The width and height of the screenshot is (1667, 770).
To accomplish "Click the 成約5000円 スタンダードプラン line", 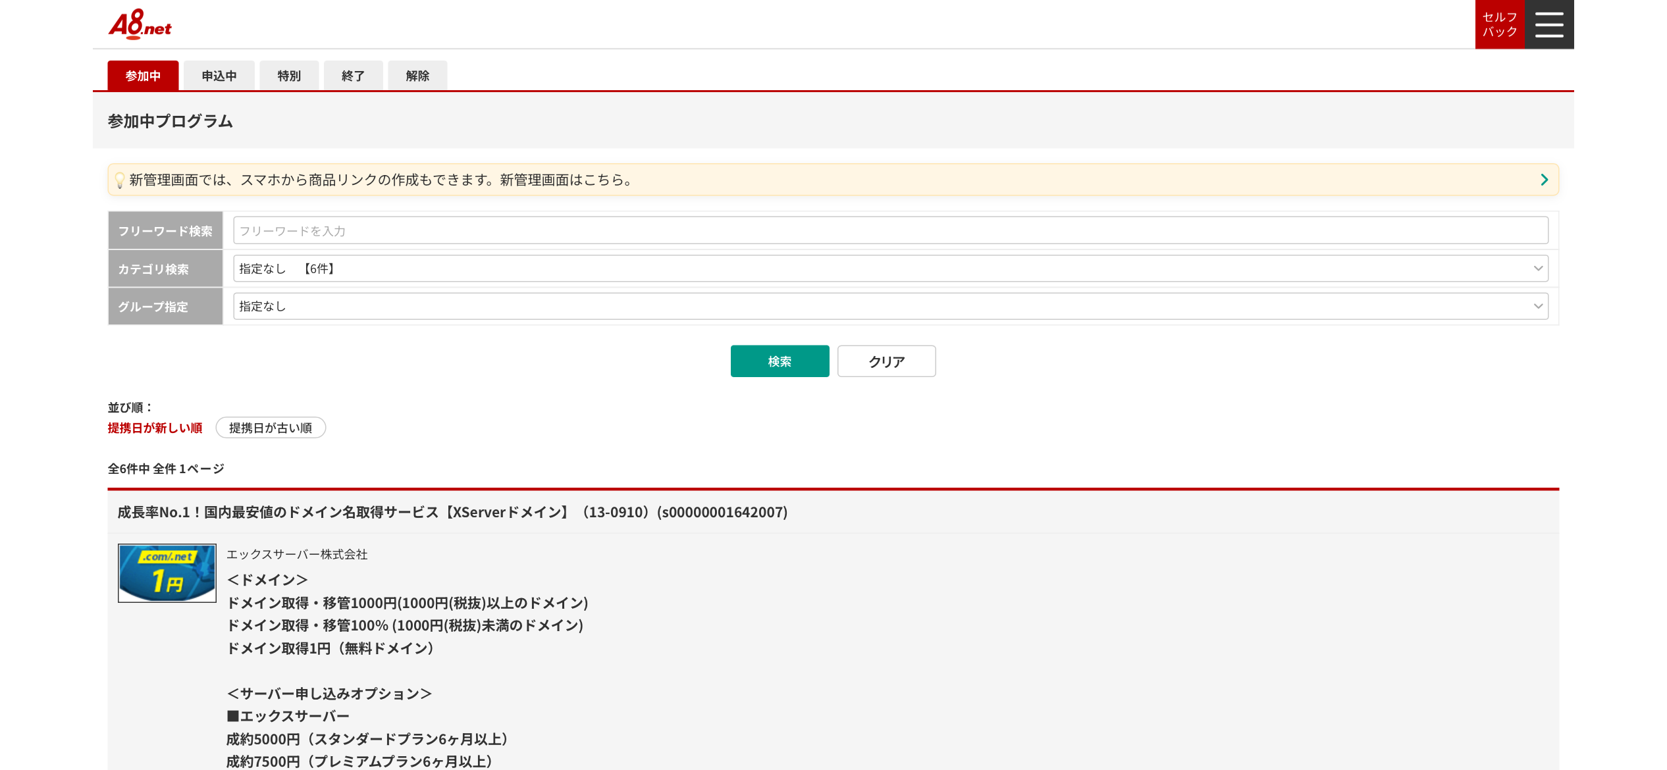I will click(x=367, y=739).
